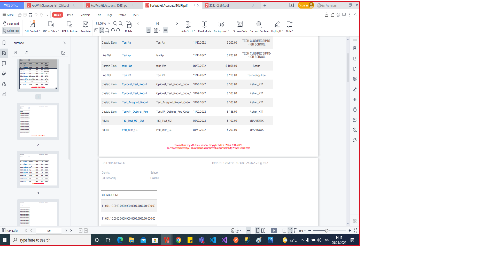Click the PDF to Picture icon
The width and height of the screenshot is (496, 279).
[x=69, y=25]
